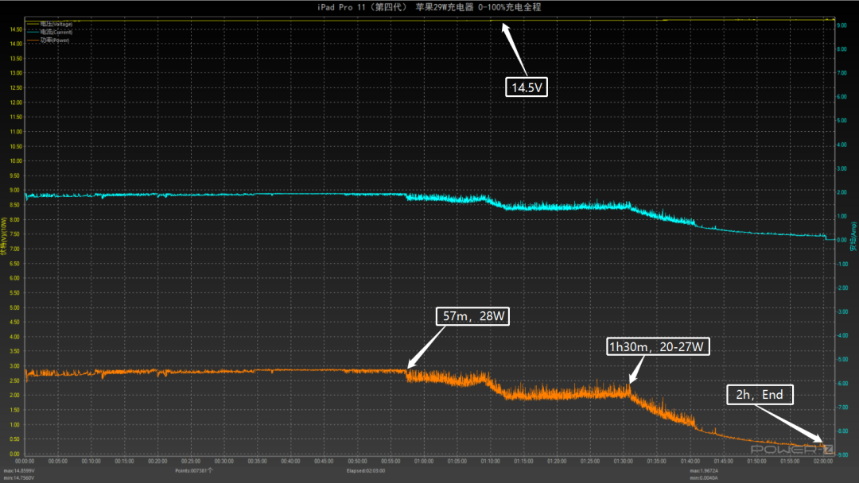
Task: Click the 00:00:00 time axis label
Action: click(25, 461)
